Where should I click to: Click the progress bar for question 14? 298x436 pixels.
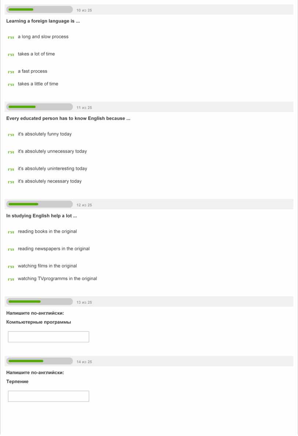tap(39, 361)
